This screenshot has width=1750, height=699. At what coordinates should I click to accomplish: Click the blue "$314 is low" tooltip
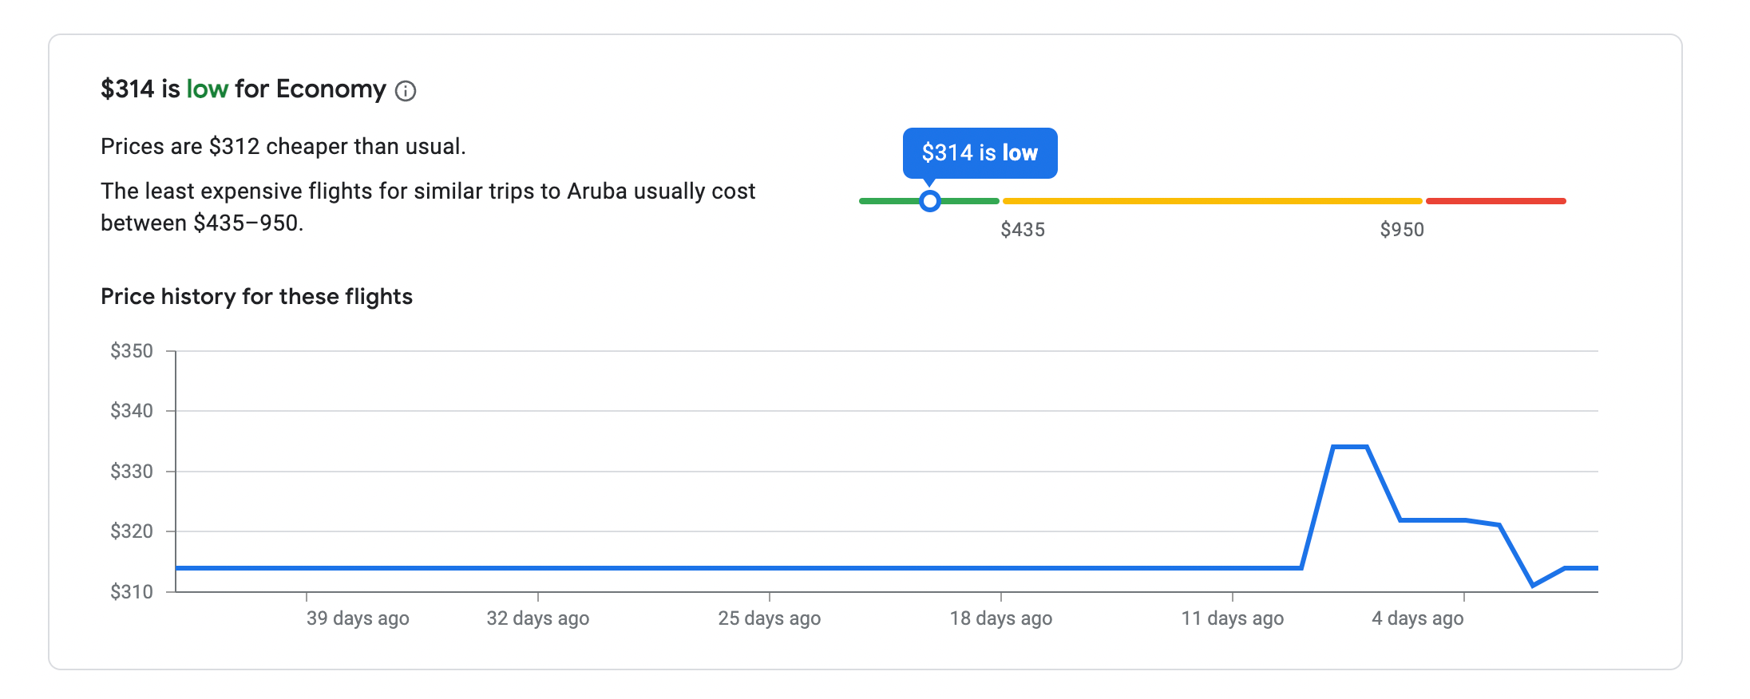coord(980,152)
